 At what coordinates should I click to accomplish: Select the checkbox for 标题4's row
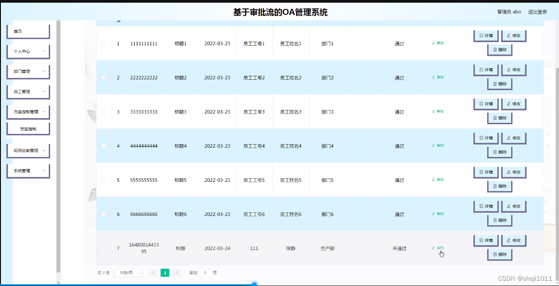(103, 145)
